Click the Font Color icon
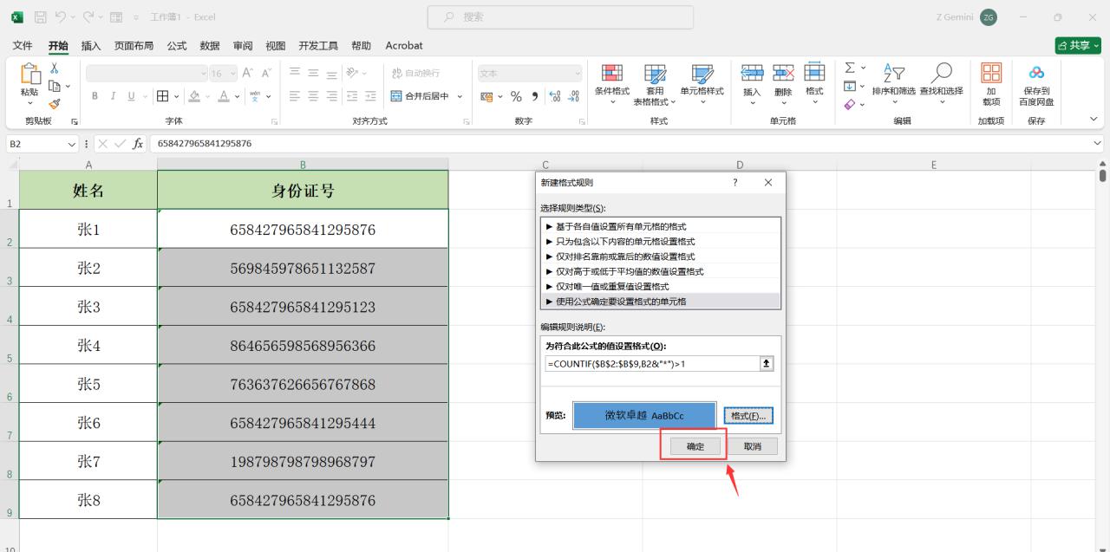The width and height of the screenshot is (1110, 552). point(224,96)
